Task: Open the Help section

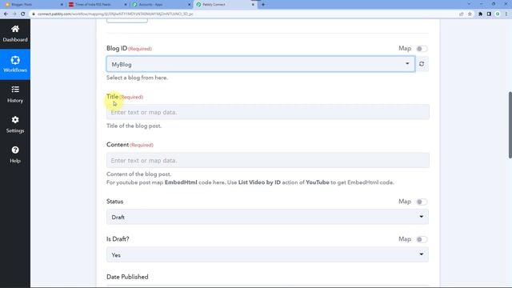Action: coord(15,154)
